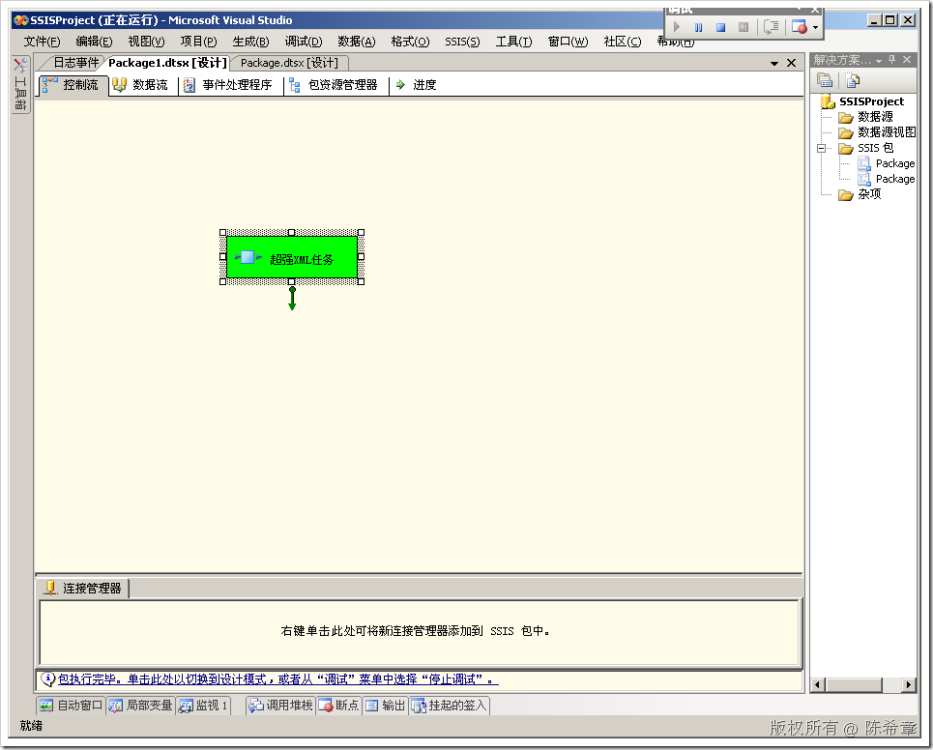Open the 自动窗口 debug tab
The height and width of the screenshot is (750, 933).
[x=71, y=706]
